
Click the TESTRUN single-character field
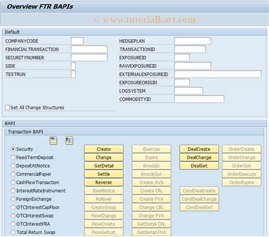pos(73,74)
